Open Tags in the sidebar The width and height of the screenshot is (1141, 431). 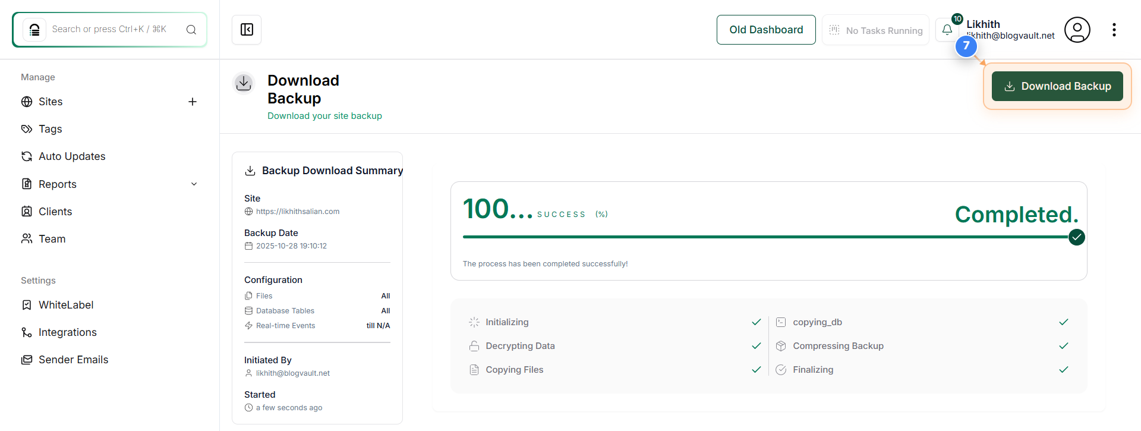click(51, 129)
